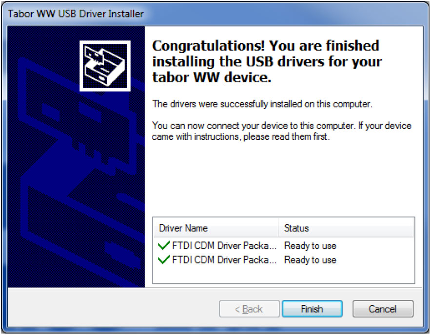Click empty area of driver list box
The height and width of the screenshot is (335, 430).
click(x=284, y=275)
